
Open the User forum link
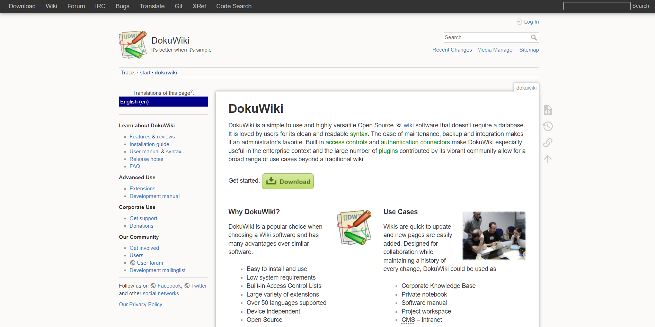pos(150,263)
